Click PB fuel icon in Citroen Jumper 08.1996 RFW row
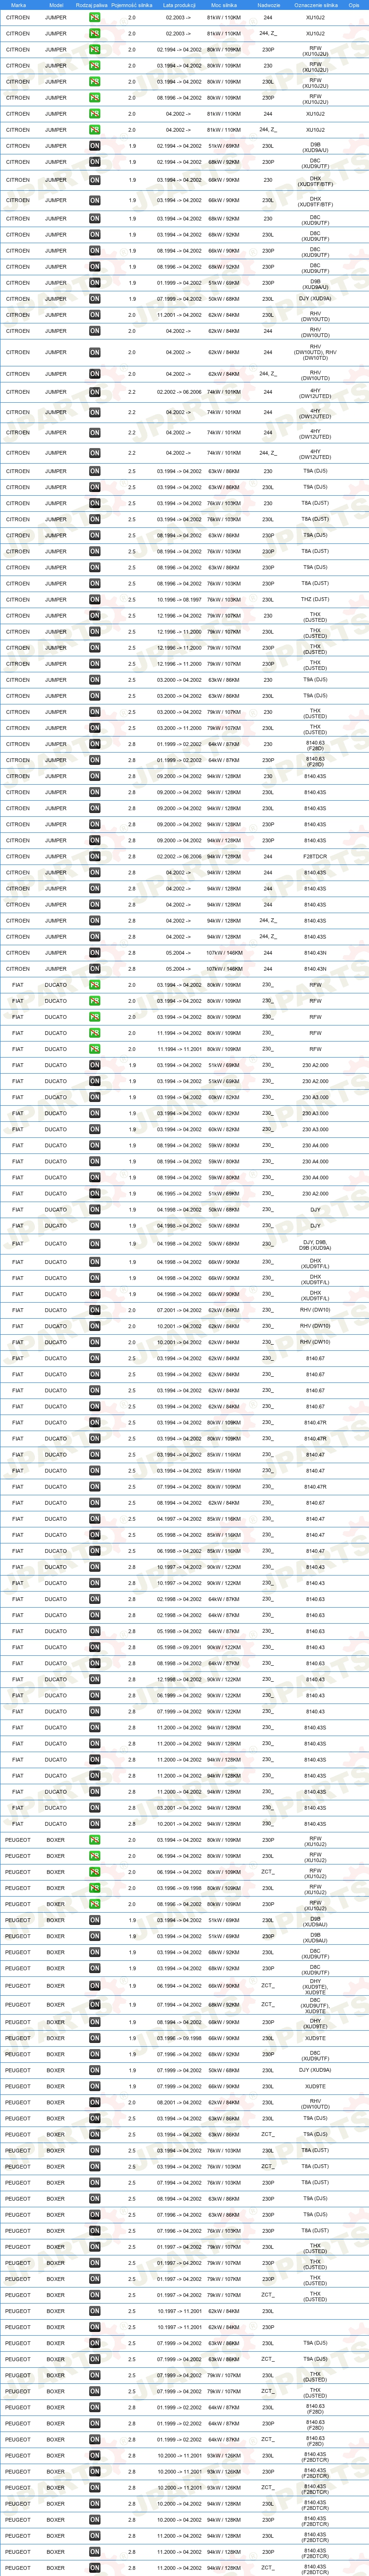 94,98
